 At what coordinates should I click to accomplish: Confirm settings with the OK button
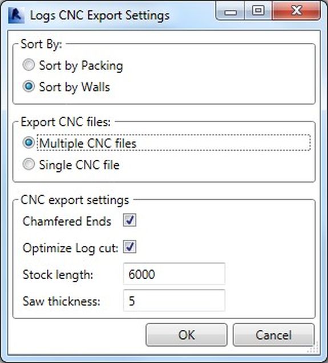(187, 335)
